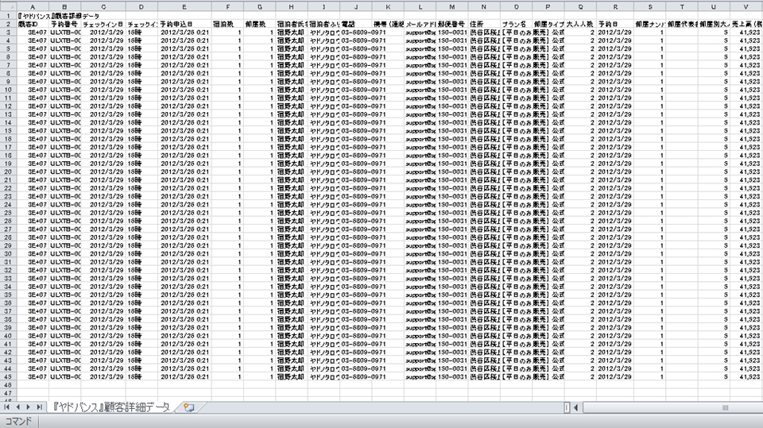
Task: Select row 45 header
Action: [8, 377]
